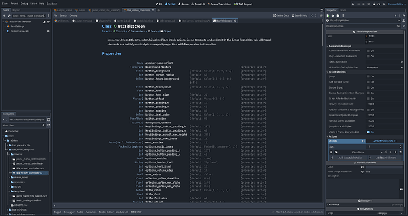Click Search Help
This screenshot has height=216, width=408.
[299, 15]
